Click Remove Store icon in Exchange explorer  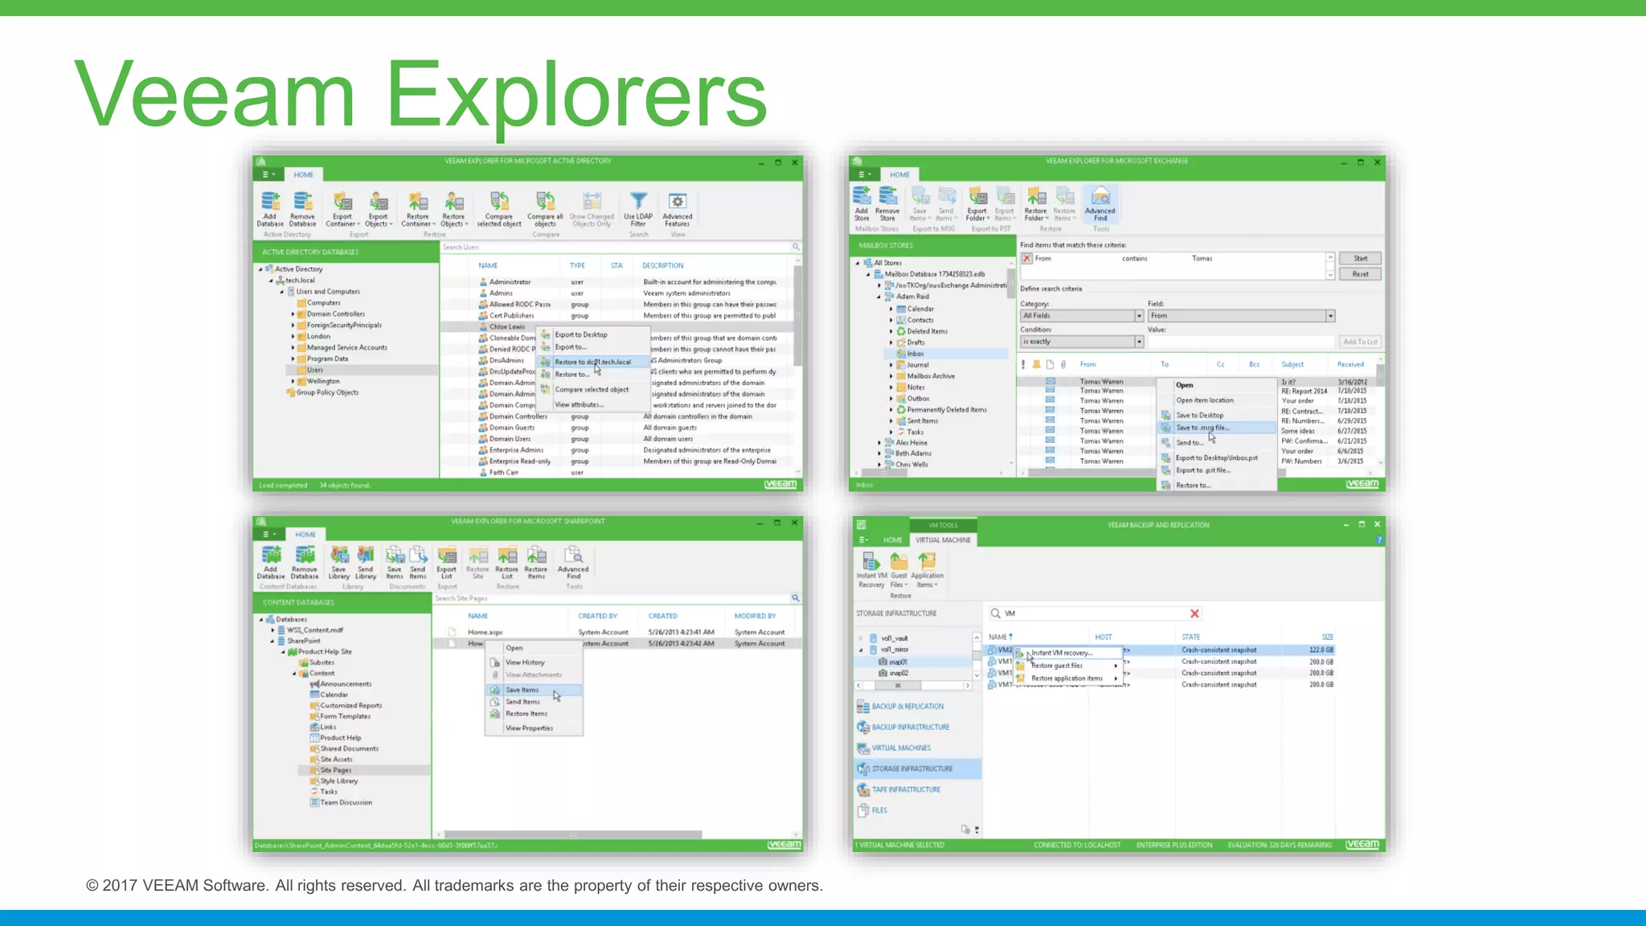pyautogui.click(x=887, y=203)
